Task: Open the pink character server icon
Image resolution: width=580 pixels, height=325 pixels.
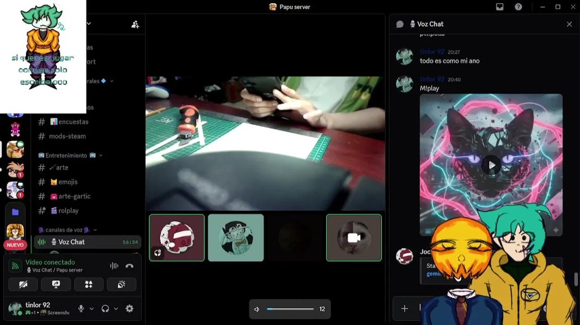Action: click(x=15, y=130)
